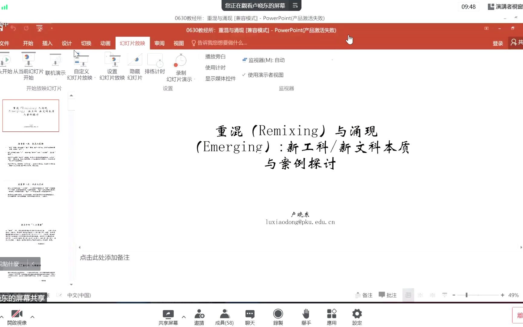The image size is (523, 327).
Task: Open the screen-viewing options menu at top
Action: (295, 5)
